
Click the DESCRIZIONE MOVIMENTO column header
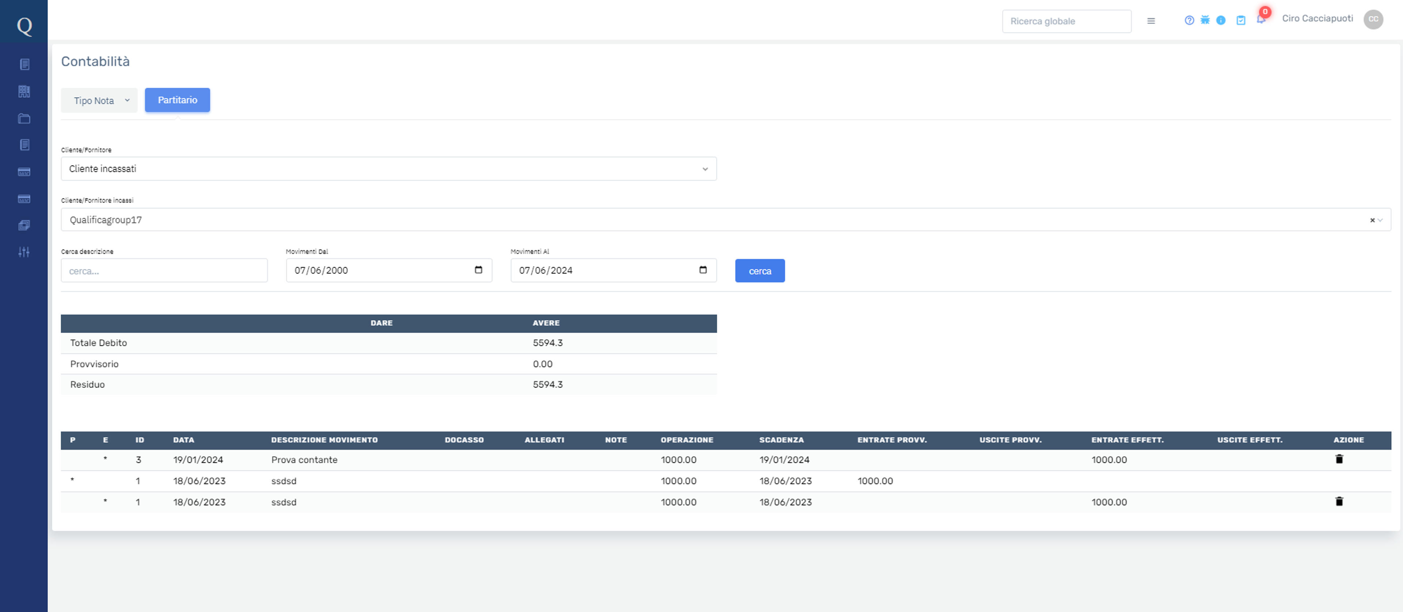pos(324,440)
